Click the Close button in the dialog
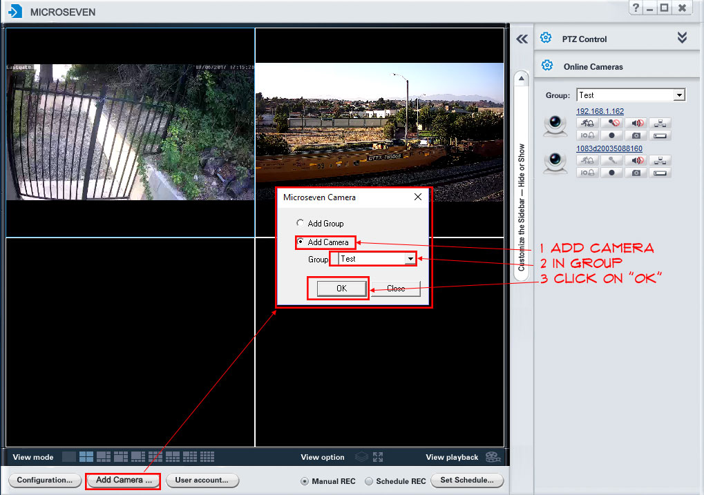This screenshot has height=495, width=704. tap(396, 288)
